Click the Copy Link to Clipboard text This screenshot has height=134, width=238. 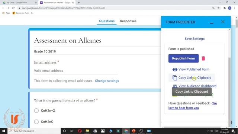(195, 78)
